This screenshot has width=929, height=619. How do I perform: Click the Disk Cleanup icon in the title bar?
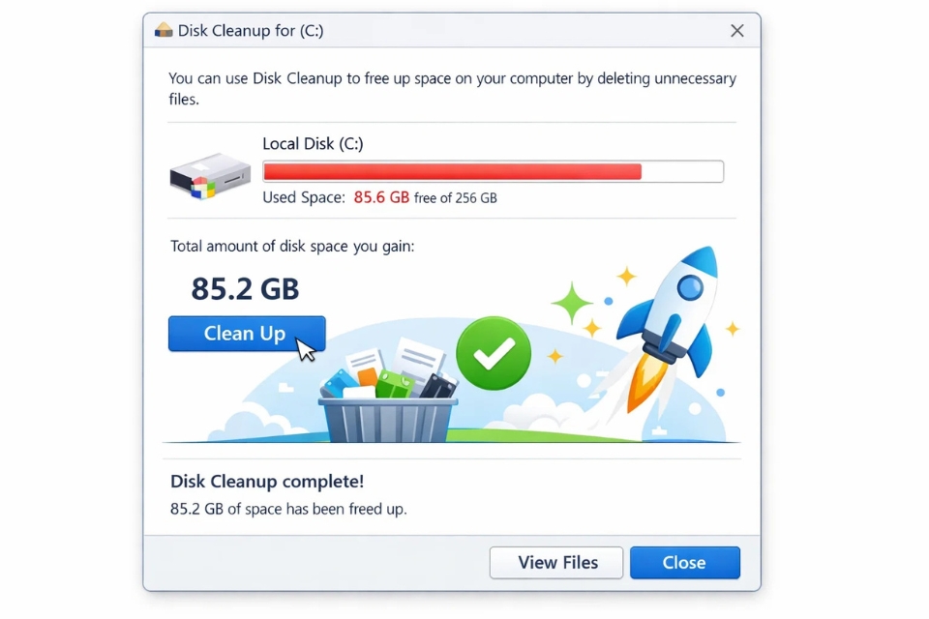[165, 30]
